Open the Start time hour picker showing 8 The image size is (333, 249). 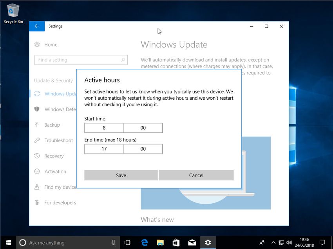pyautogui.click(x=104, y=128)
